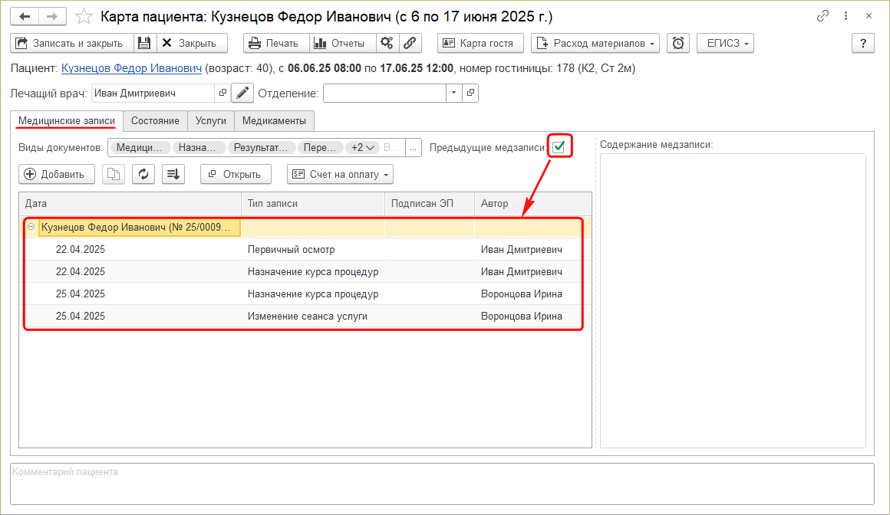This screenshot has width=890, height=515.
Task: Select the Кузнецов Федор Иванович (№ 25/0009… row
Action: coord(305,227)
